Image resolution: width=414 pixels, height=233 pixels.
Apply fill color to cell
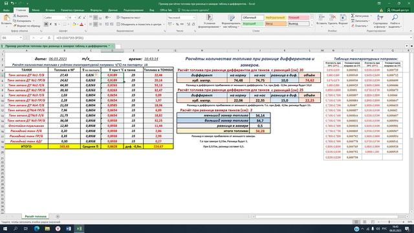tap(74, 25)
